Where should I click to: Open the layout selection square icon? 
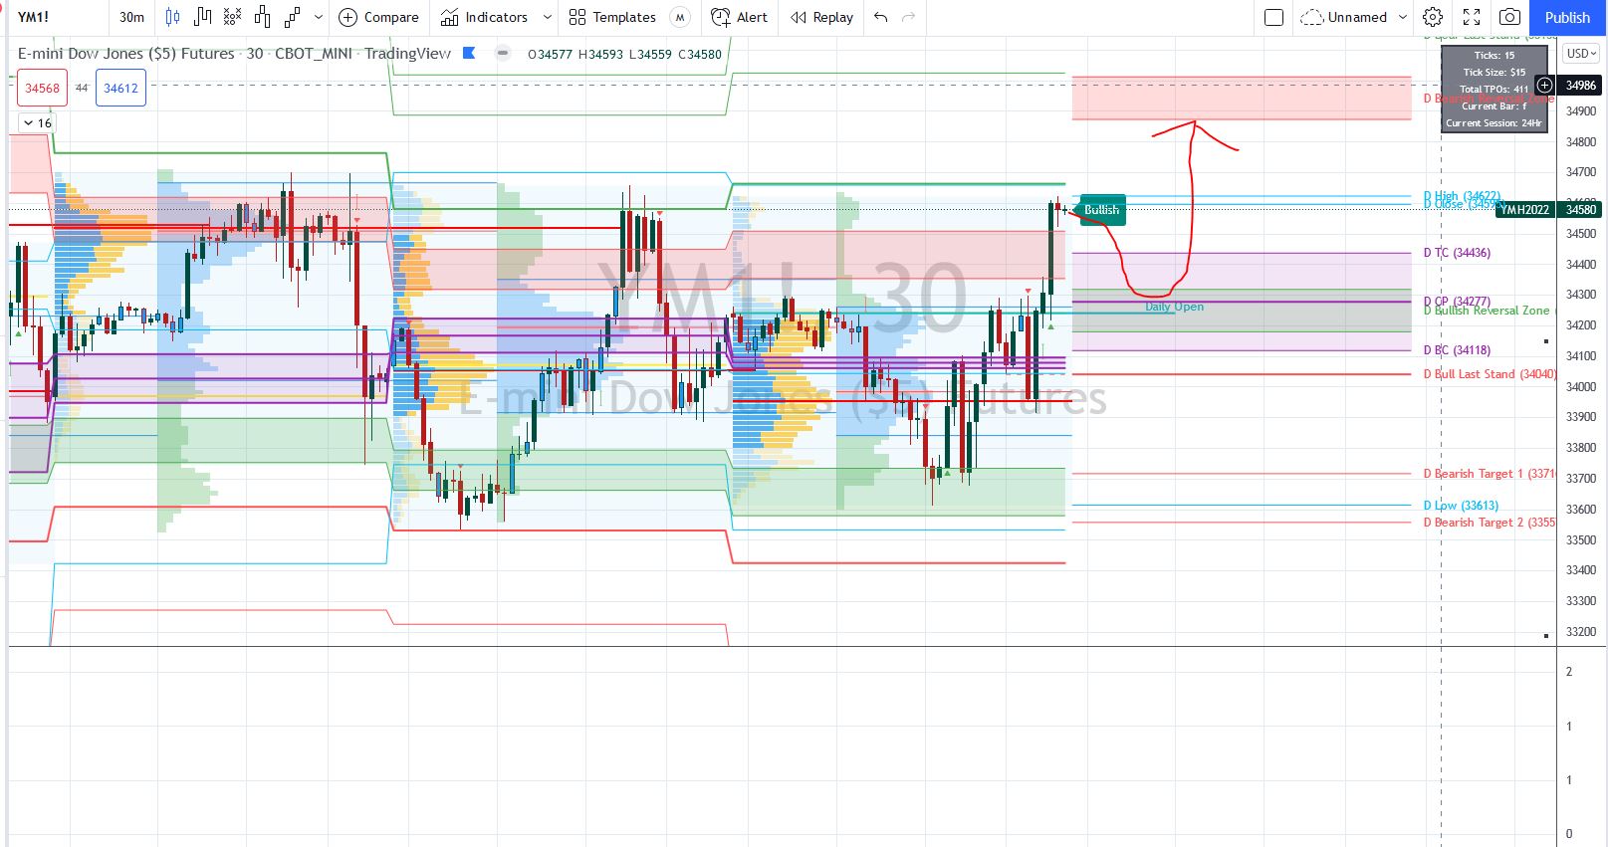click(x=1273, y=17)
